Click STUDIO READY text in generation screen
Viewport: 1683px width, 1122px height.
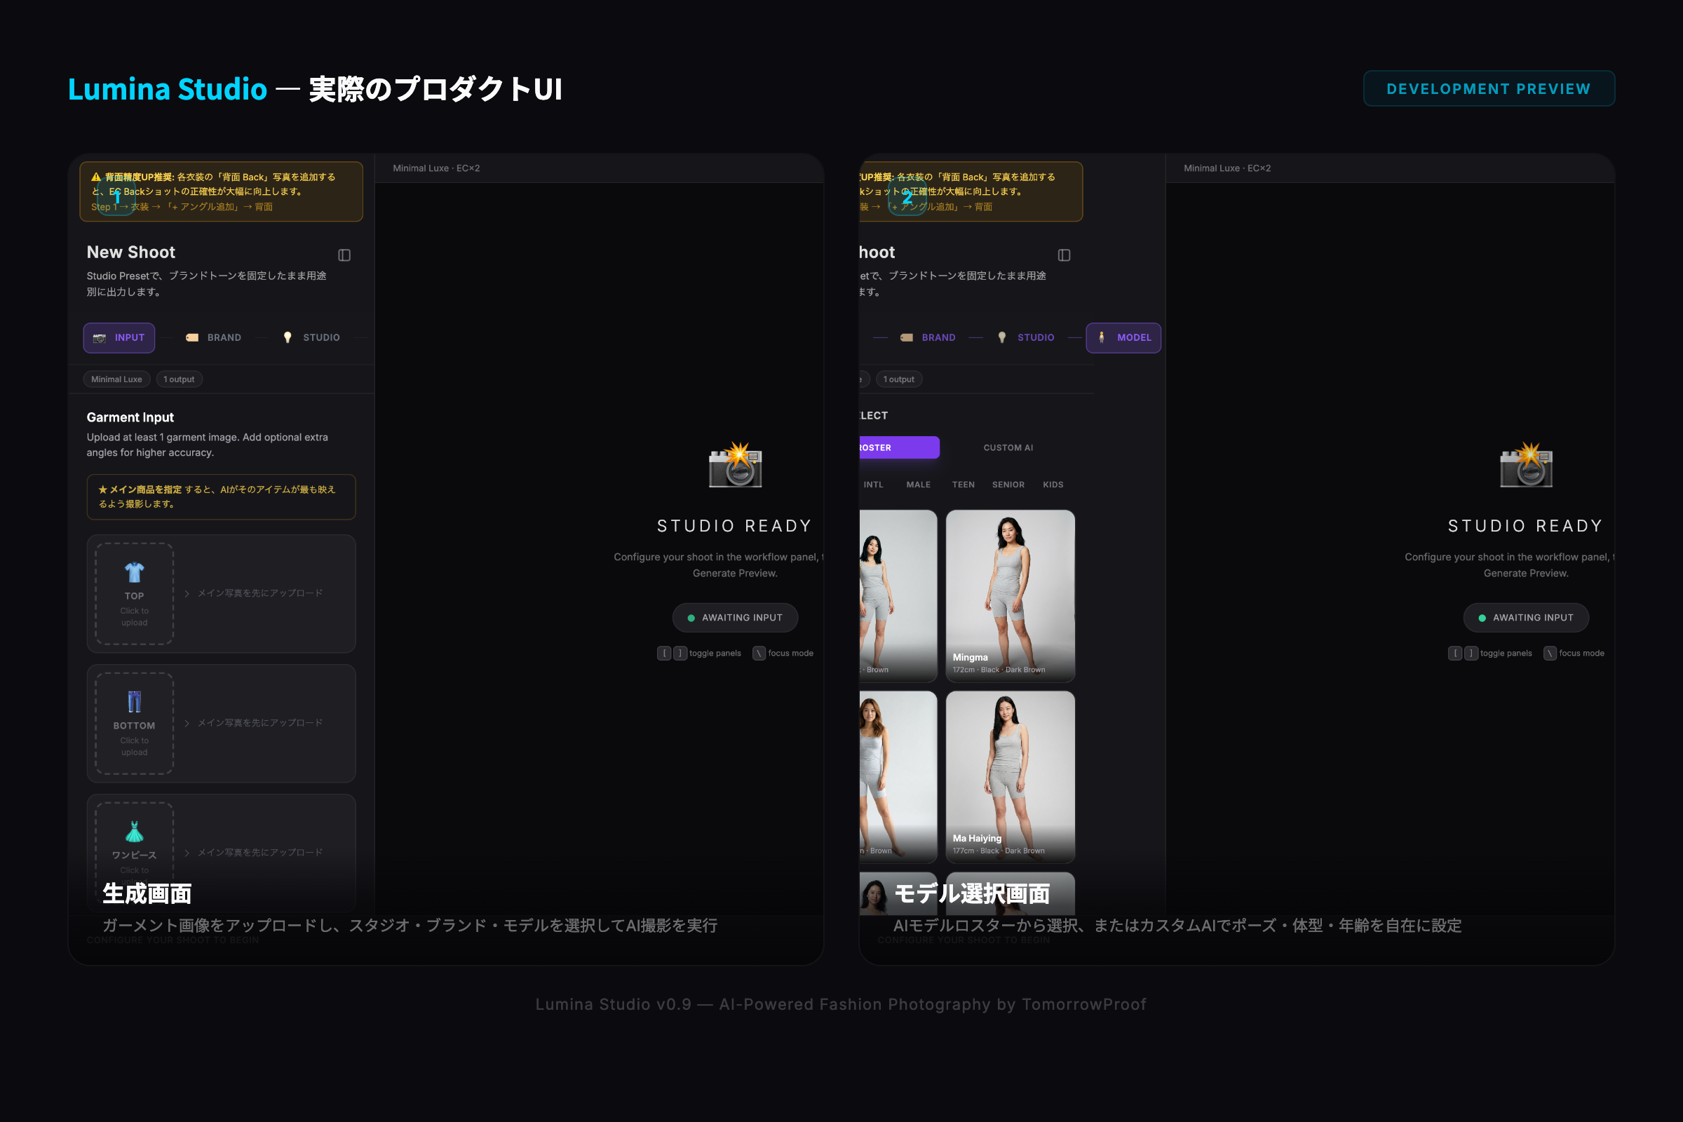[x=735, y=526]
